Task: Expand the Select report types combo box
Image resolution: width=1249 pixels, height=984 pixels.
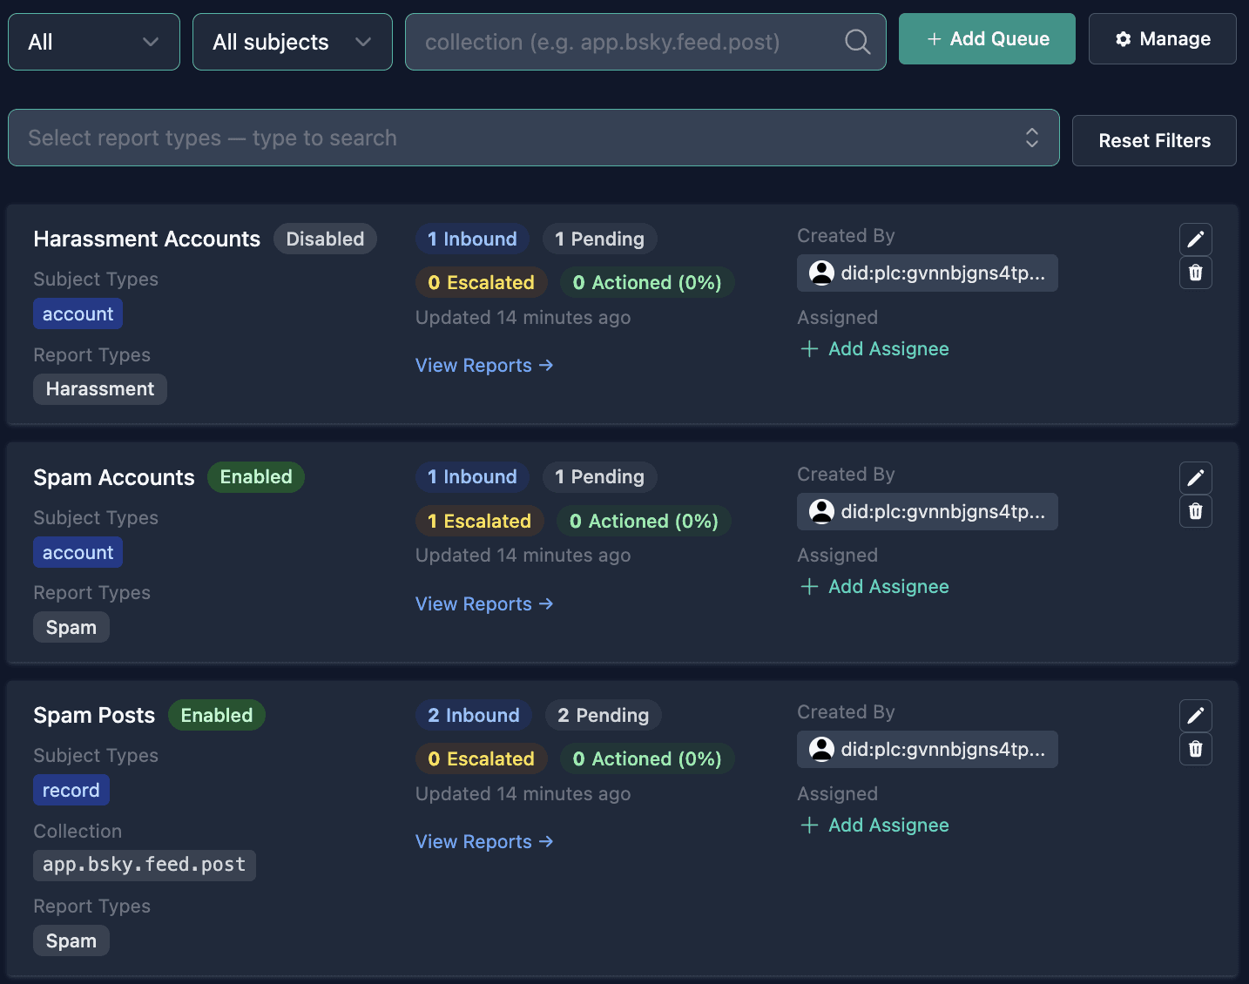Action: 534,138
